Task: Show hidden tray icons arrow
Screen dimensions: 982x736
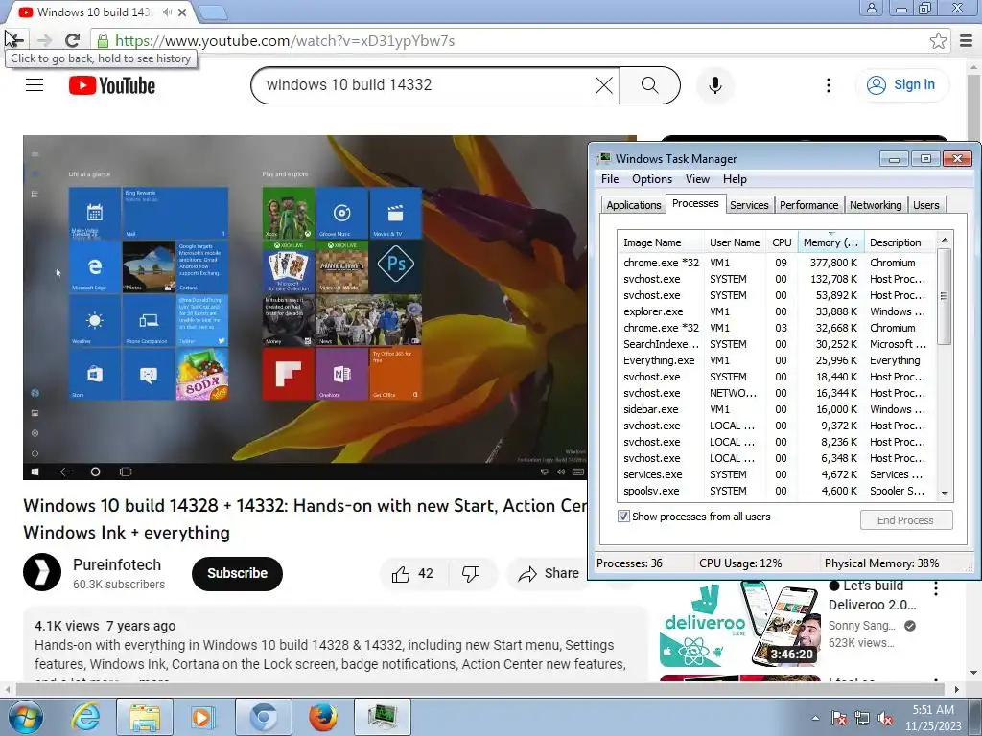Action: pyautogui.click(x=815, y=719)
